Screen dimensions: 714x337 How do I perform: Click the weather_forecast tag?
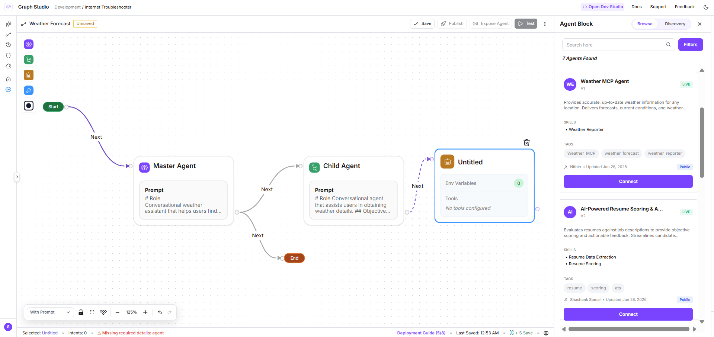point(621,153)
